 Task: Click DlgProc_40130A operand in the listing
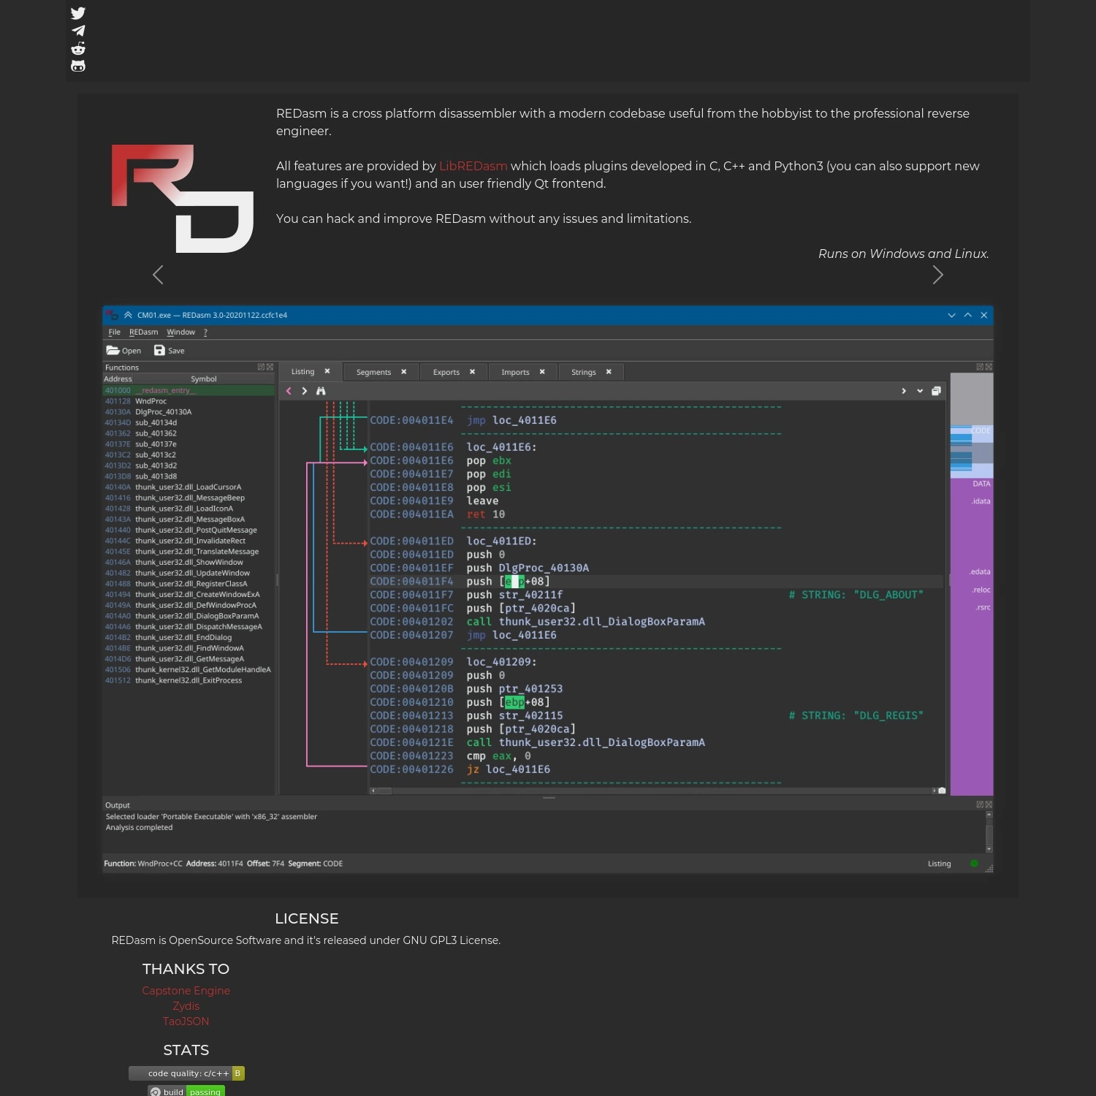[544, 568]
